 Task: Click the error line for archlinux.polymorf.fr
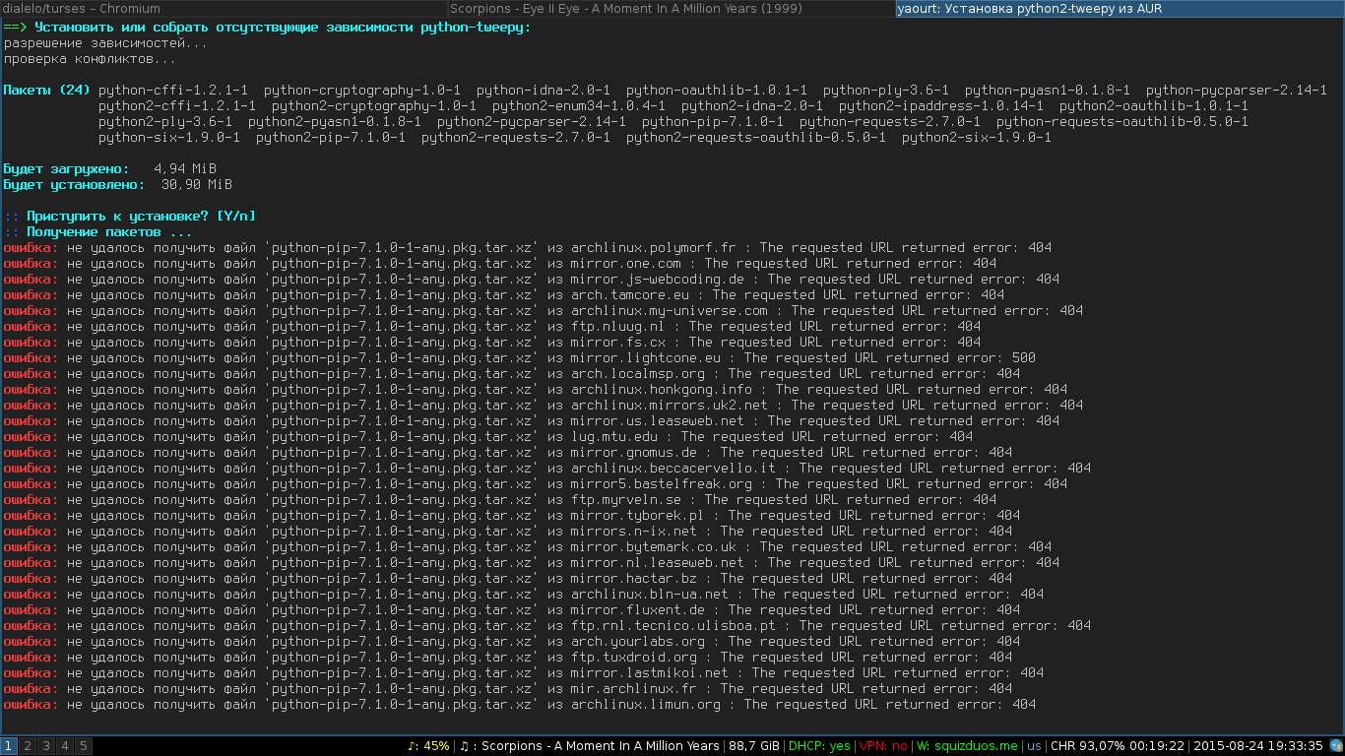tap(528, 248)
